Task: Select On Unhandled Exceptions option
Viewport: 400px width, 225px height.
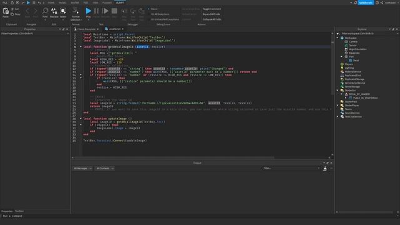Action: 163,19
